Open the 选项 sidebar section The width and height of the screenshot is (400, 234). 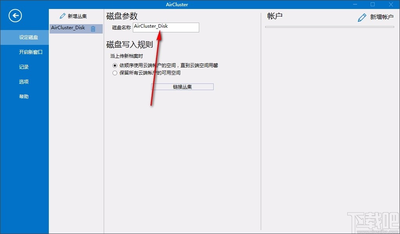[24, 82]
